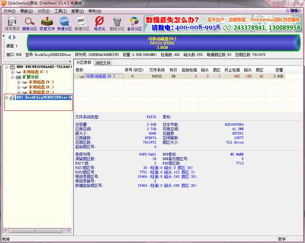Click the blue FAT32 partition bar
The height and width of the screenshot is (243, 305).
pyautogui.click(x=164, y=42)
